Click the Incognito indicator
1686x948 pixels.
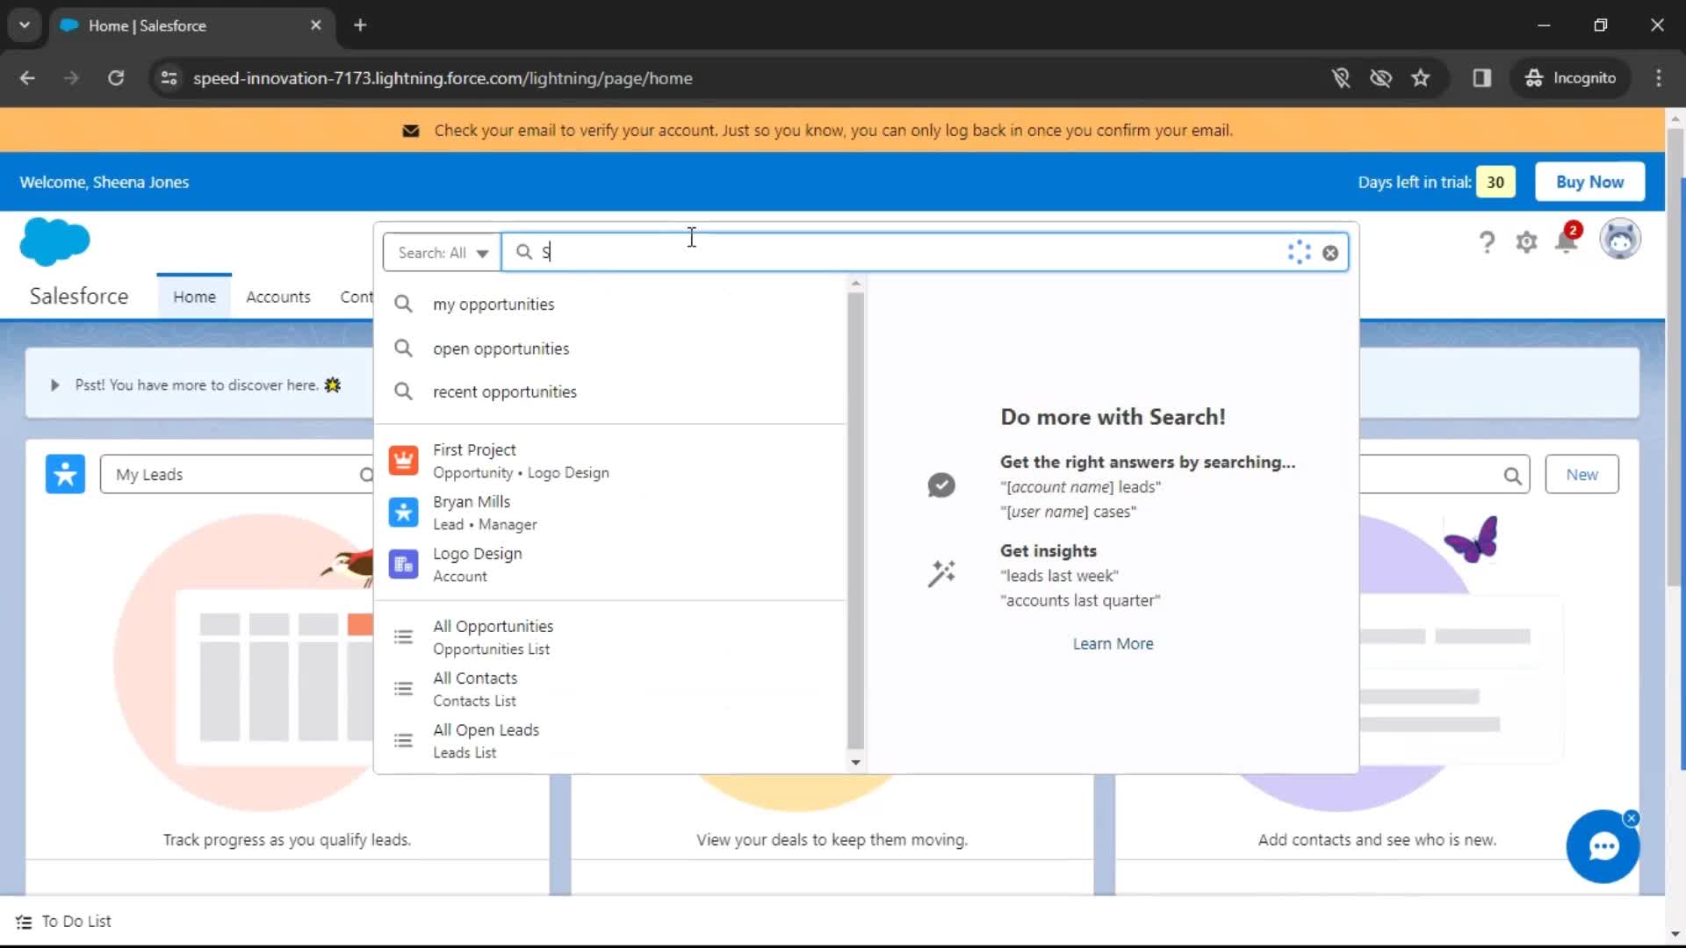point(1571,78)
